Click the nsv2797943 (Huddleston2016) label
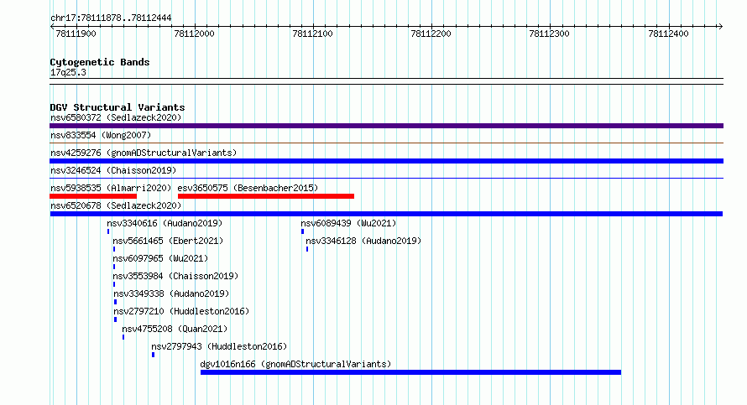The image size is (747, 405). [219, 346]
